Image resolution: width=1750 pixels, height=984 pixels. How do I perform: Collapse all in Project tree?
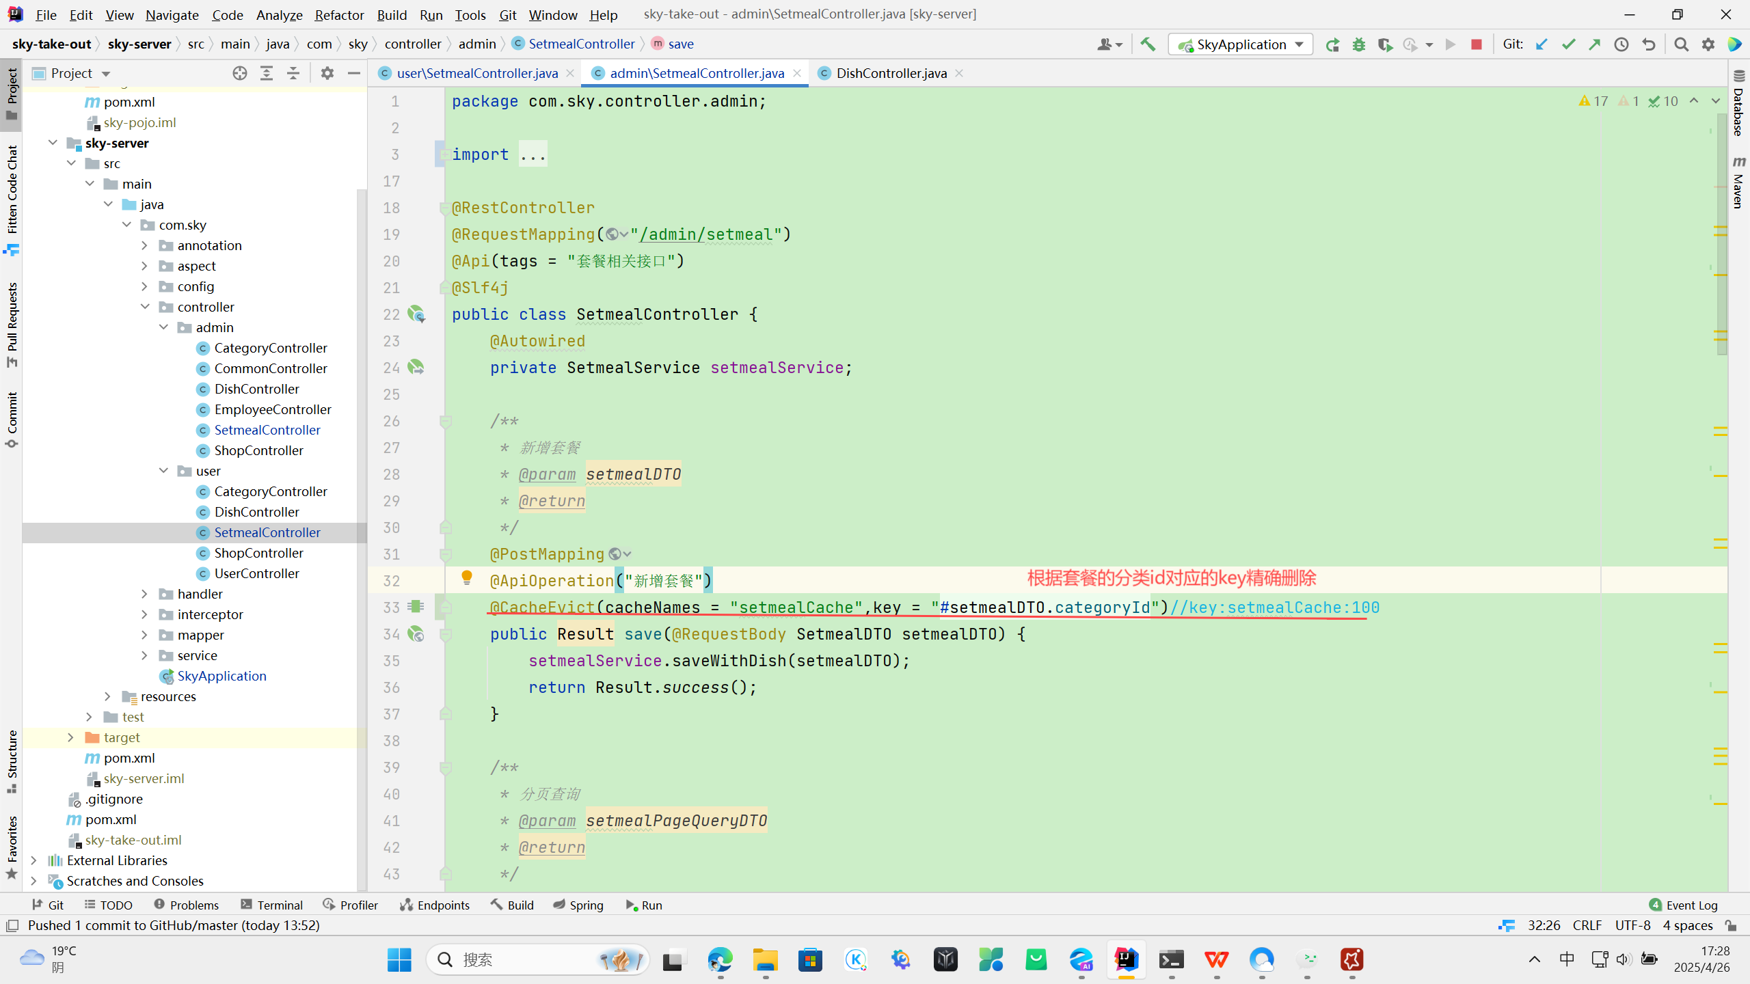coord(293,73)
